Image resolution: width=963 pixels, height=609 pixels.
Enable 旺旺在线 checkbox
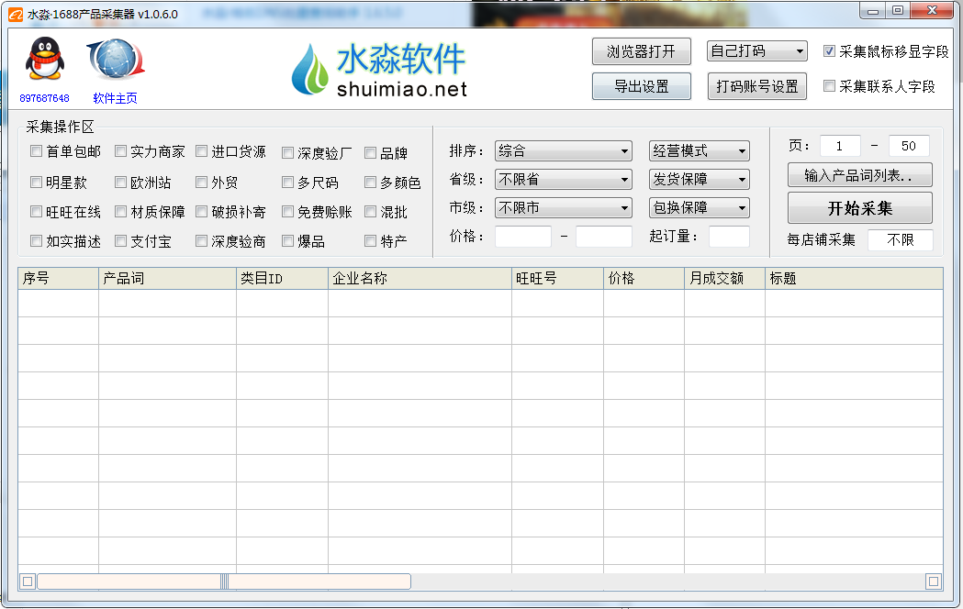coord(36,212)
